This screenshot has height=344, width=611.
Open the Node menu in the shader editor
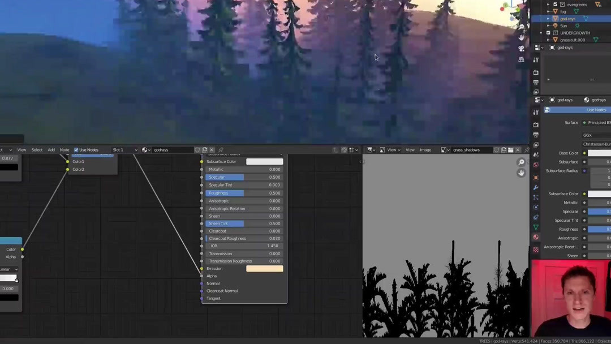64,150
